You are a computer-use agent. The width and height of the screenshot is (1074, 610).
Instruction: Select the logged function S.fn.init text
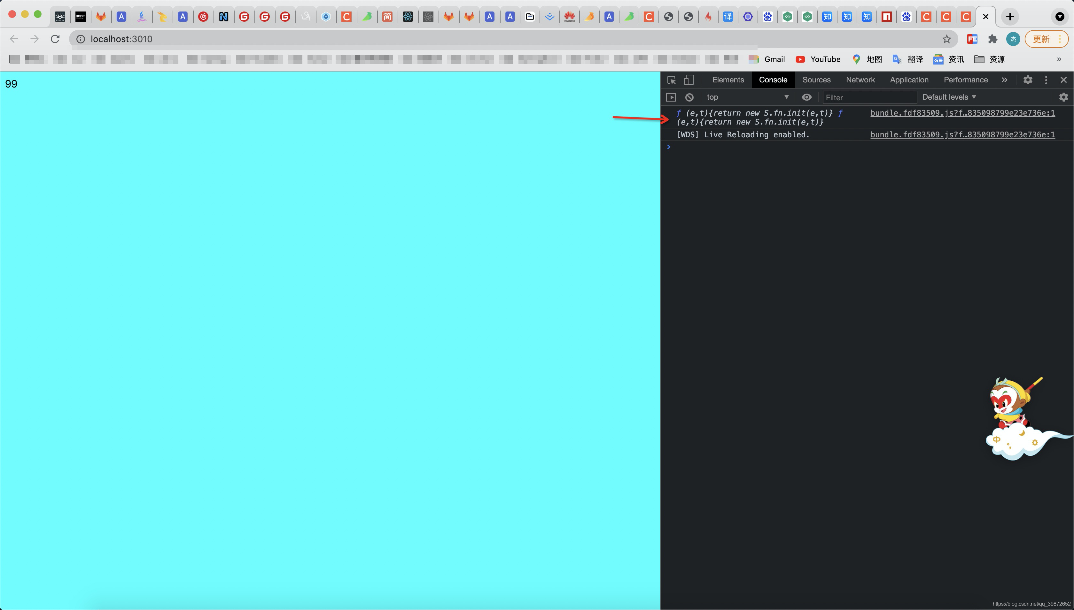759,117
